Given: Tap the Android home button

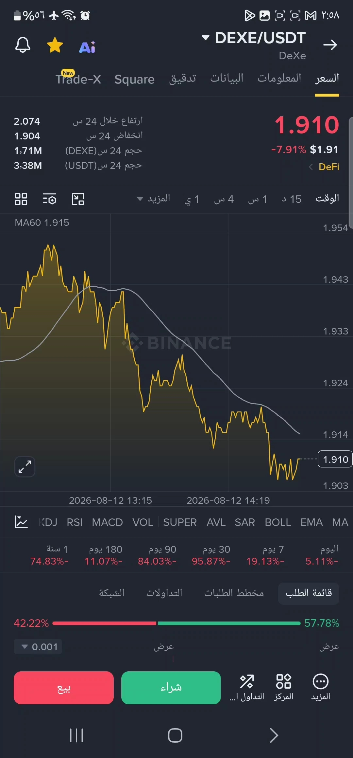Looking at the screenshot, I should pyautogui.click(x=175, y=735).
